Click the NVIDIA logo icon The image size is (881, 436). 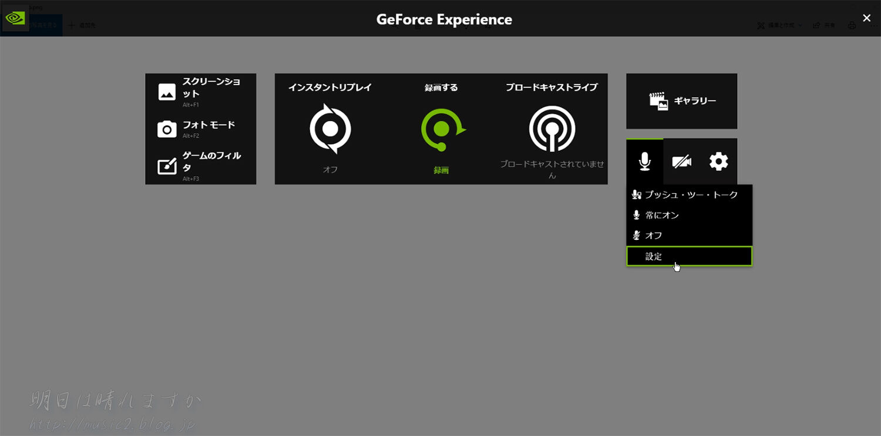[15, 18]
